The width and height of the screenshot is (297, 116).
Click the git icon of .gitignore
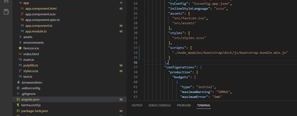pyautogui.click(x=18, y=94)
